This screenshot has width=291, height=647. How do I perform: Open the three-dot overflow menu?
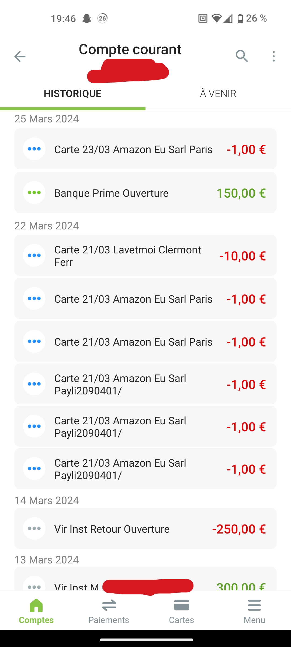(x=273, y=56)
